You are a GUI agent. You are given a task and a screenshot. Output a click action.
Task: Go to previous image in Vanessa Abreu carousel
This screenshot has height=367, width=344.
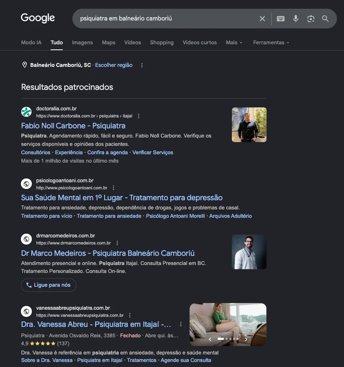coord(210,339)
